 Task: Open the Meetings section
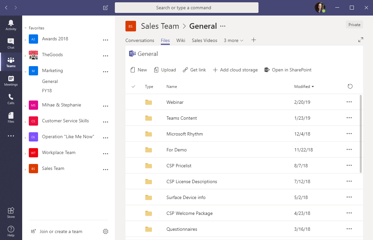point(11,80)
